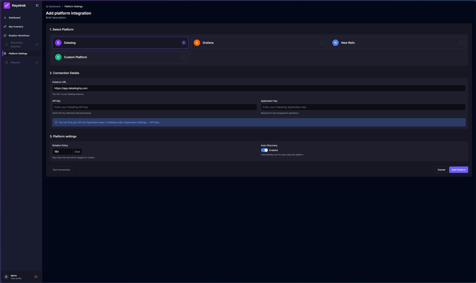The image size is (476, 283).
Task: Open Platform Settings in the sidebar
Action: pyautogui.click(x=21, y=54)
